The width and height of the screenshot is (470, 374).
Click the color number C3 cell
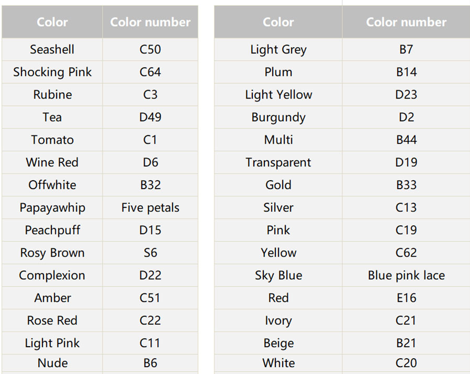(150, 95)
